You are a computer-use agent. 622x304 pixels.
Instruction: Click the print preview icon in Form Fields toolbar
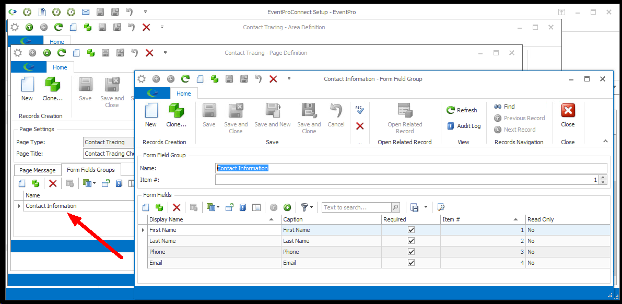point(441,207)
